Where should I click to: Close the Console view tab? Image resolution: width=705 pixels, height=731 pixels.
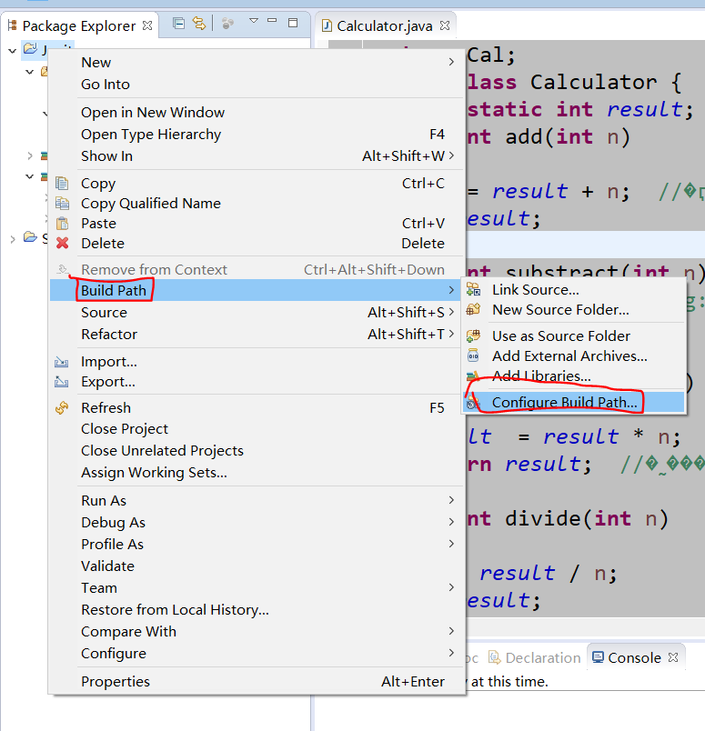tap(673, 657)
